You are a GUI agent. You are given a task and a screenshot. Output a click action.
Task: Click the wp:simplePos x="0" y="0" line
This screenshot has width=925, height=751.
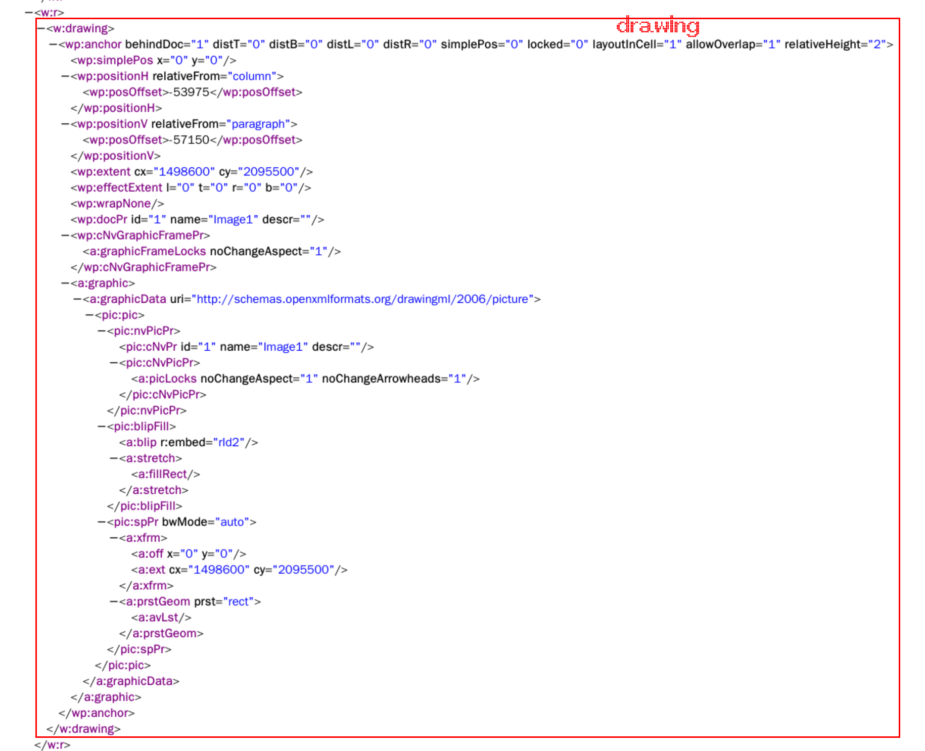click(x=154, y=60)
